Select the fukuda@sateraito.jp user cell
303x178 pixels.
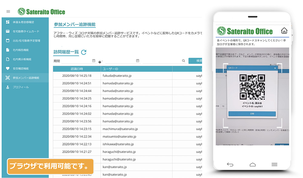point(136,76)
